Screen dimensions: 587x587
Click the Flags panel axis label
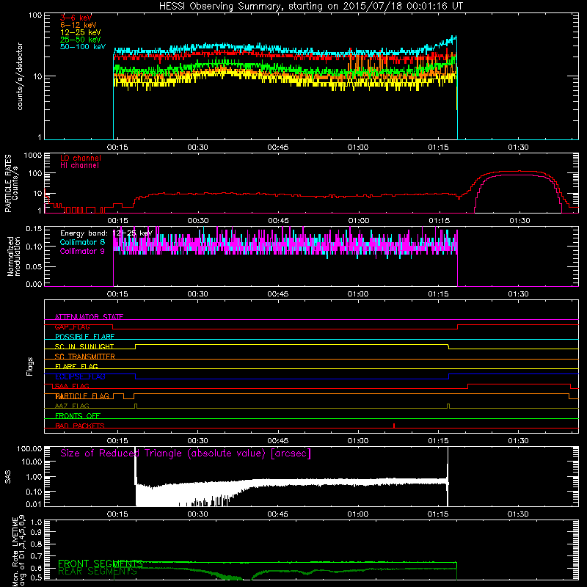[x=30, y=366]
